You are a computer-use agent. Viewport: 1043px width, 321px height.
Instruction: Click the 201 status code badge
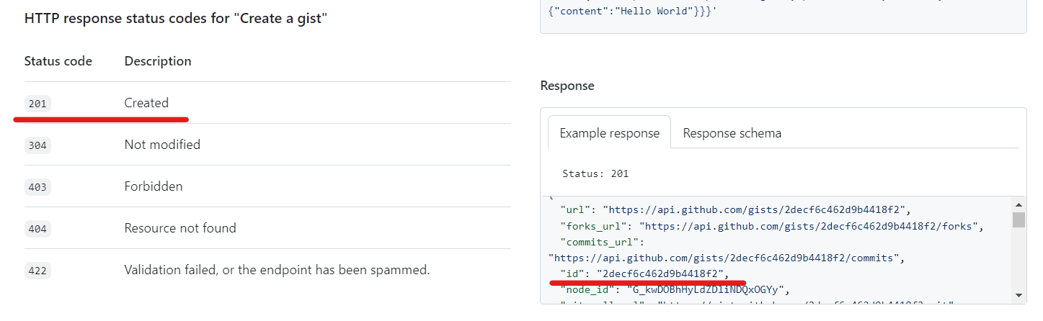37,104
